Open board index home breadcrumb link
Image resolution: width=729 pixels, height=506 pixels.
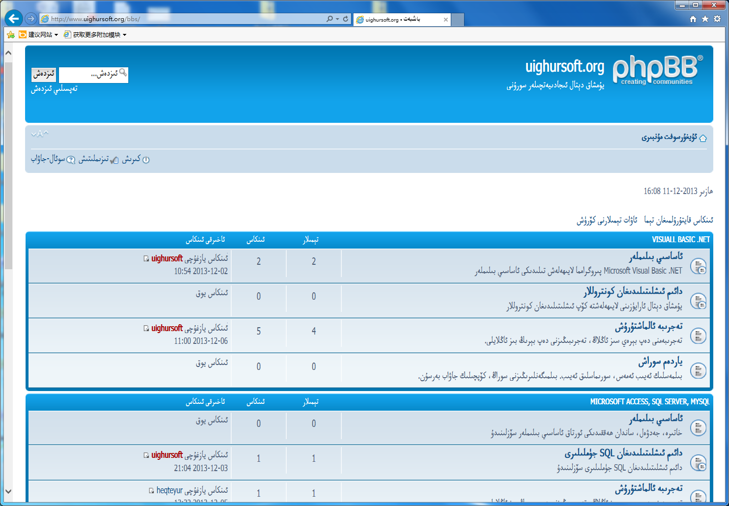669,138
